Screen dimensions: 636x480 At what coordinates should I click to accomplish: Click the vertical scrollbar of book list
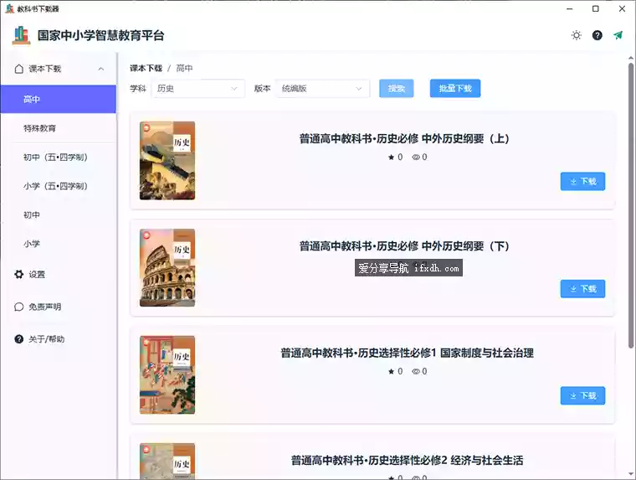click(631, 209)
